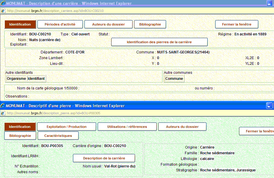Show the Bibliographie tab in the stone window

click(x=20, y=136)
